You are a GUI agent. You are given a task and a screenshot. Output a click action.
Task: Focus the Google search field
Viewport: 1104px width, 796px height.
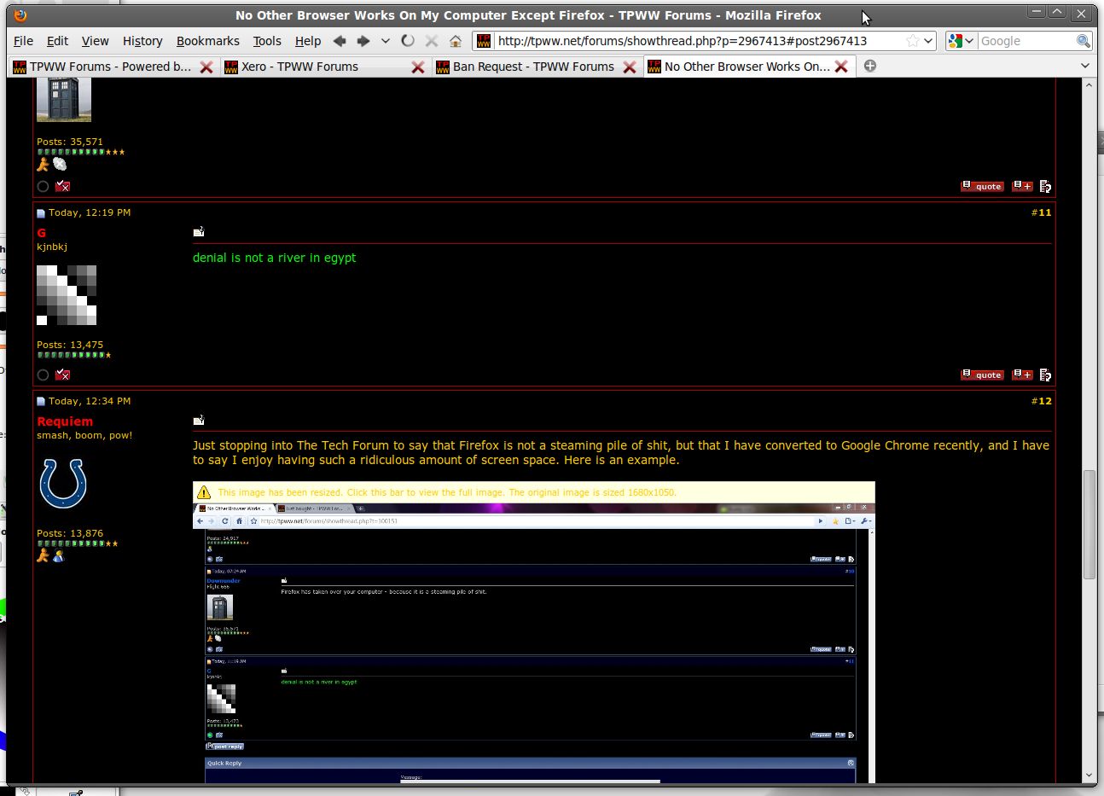point(1026,41)
